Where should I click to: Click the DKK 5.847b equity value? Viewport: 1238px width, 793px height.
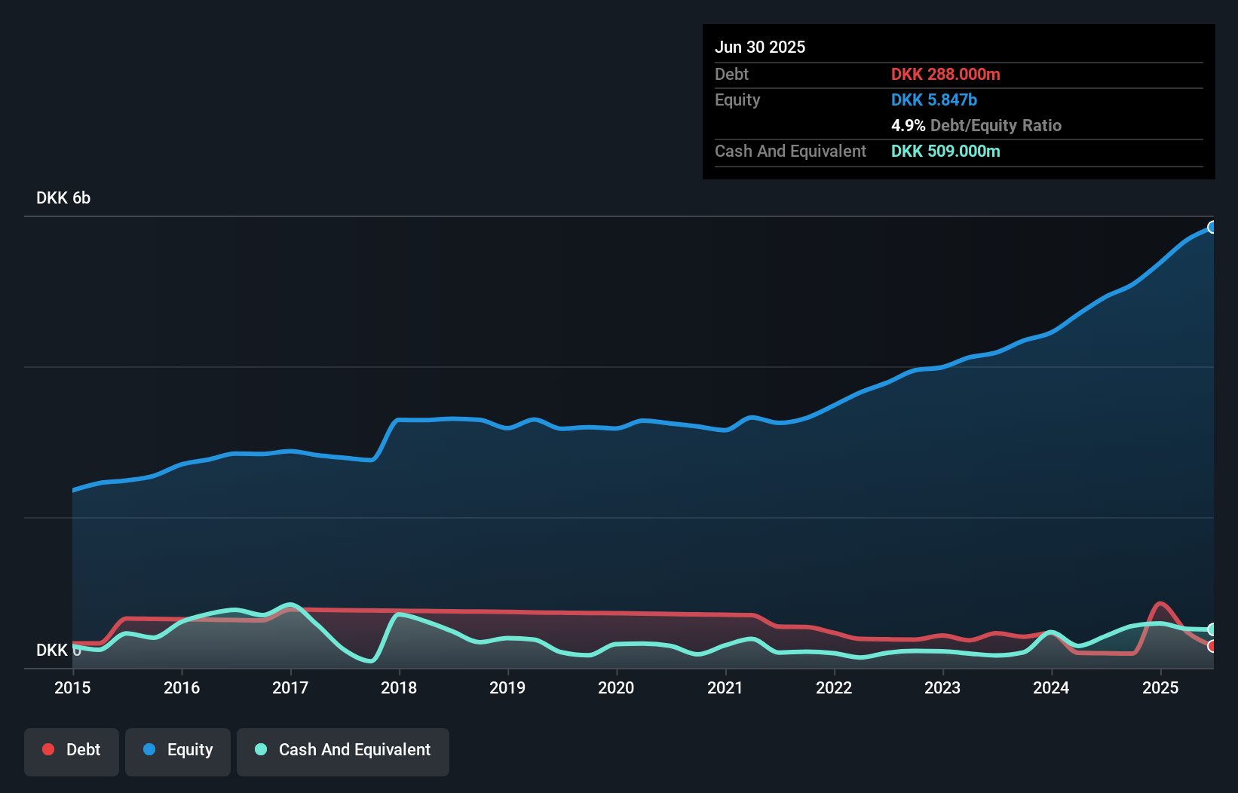point(934,100)
